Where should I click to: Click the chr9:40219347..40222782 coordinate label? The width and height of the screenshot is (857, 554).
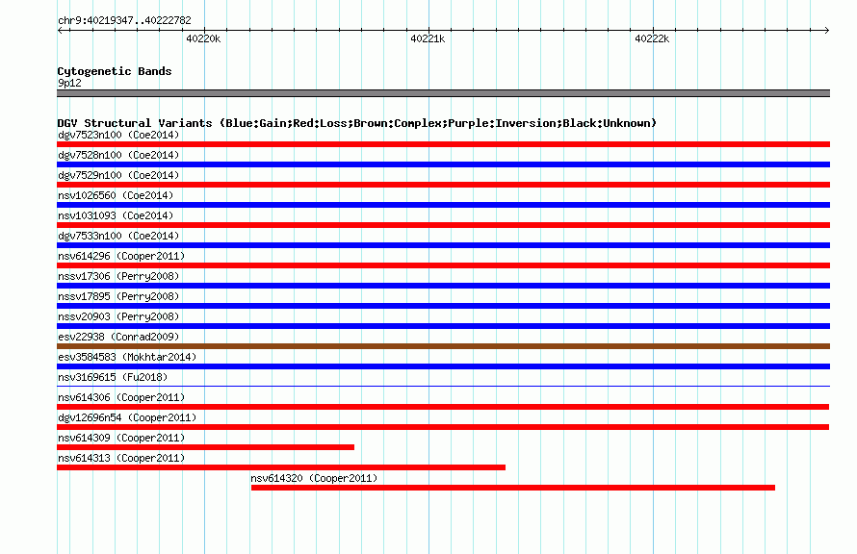(x=124, y=20)
